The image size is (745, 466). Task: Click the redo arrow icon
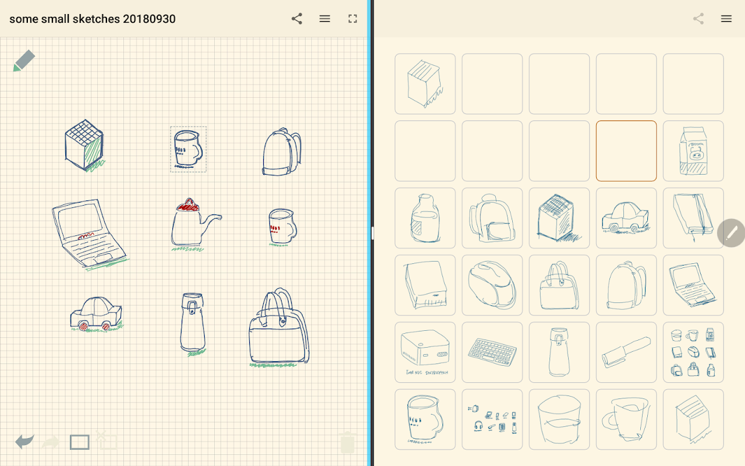51,442
